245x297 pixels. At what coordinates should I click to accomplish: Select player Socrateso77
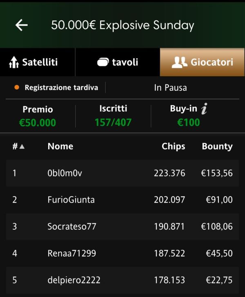click(x=122, y=227)
